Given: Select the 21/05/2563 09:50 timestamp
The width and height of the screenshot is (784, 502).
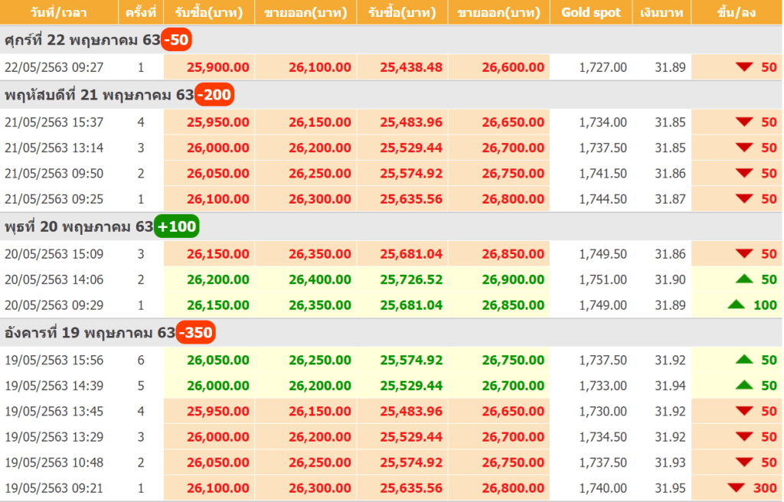Looking at the screenshot, I should 54,174.
